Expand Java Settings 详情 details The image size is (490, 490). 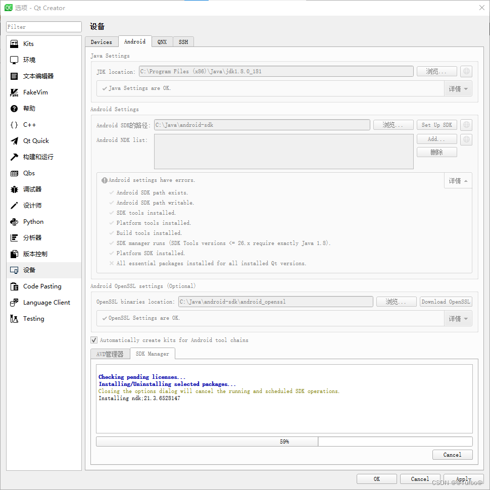[x=458, y=89]
